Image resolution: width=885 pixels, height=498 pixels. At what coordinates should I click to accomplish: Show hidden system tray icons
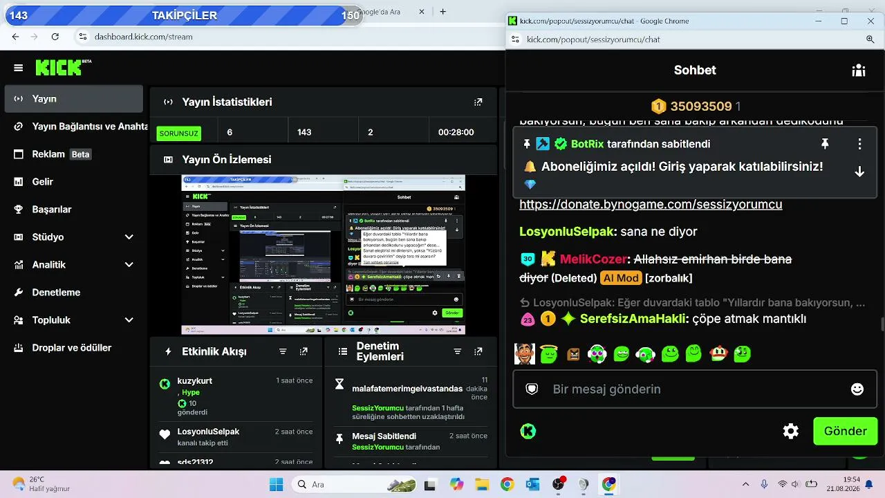[x=745, y=484]
